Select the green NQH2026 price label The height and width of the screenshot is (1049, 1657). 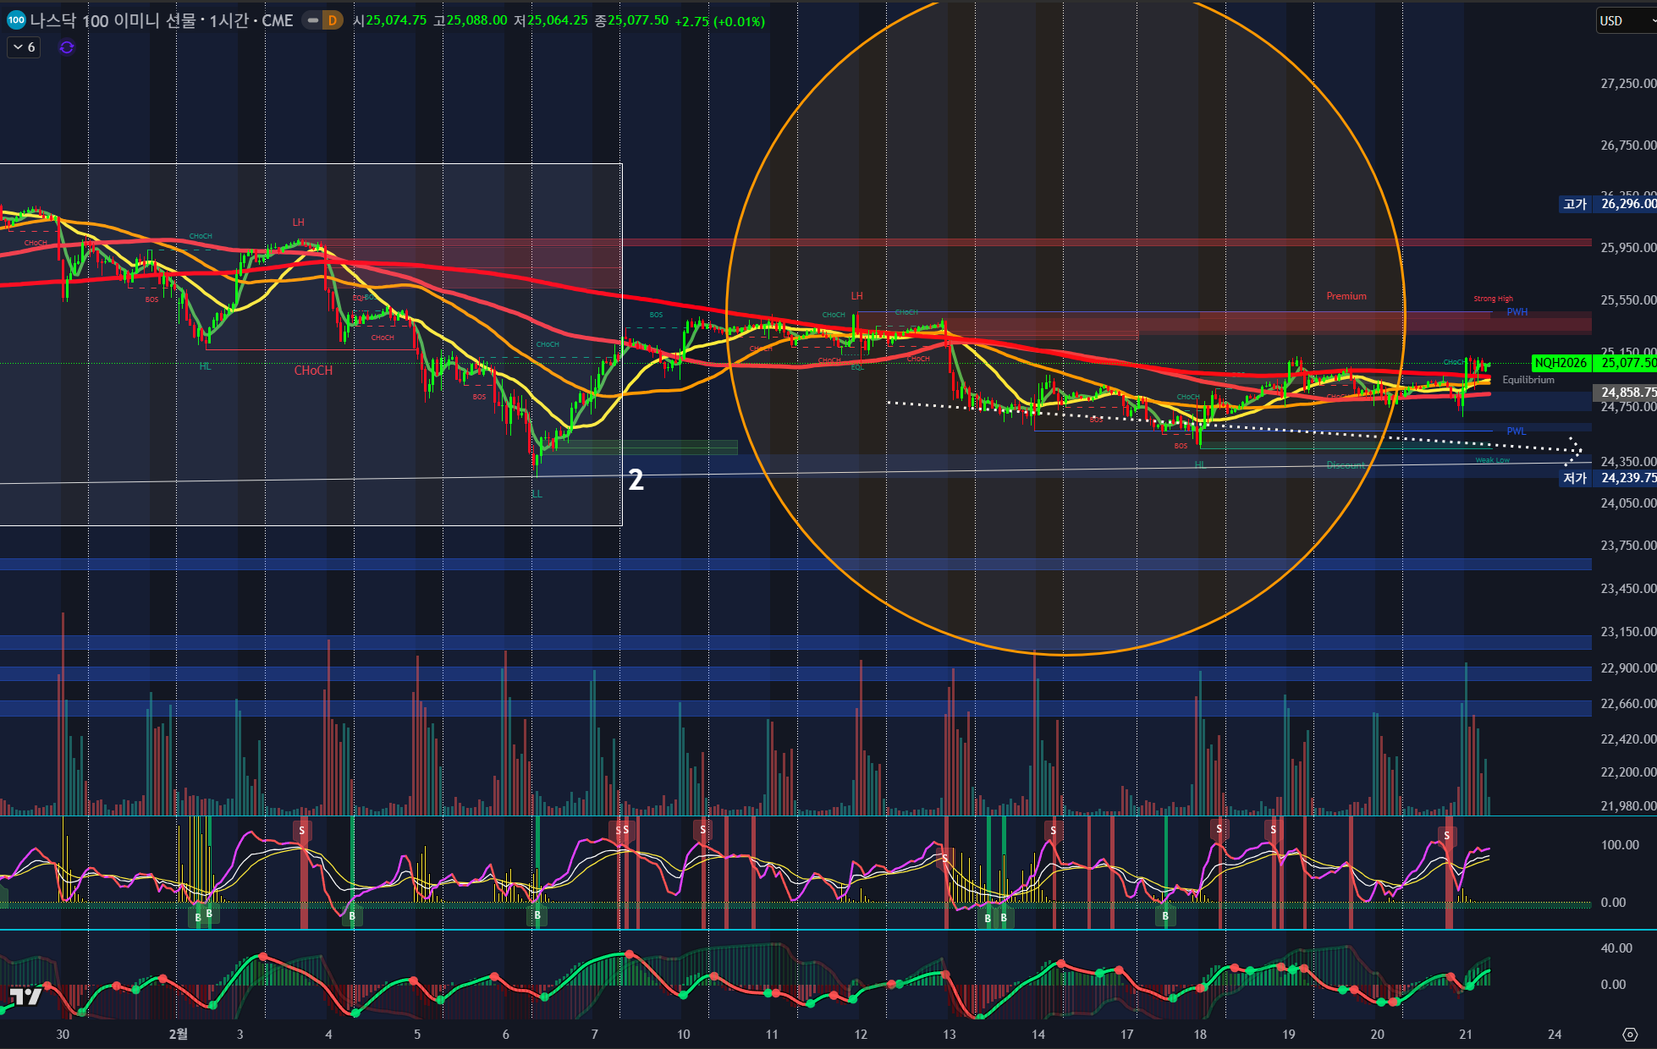click(x=1561, y=363)
